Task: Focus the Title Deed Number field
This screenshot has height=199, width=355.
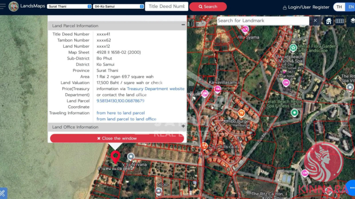Action: point(166,6)
